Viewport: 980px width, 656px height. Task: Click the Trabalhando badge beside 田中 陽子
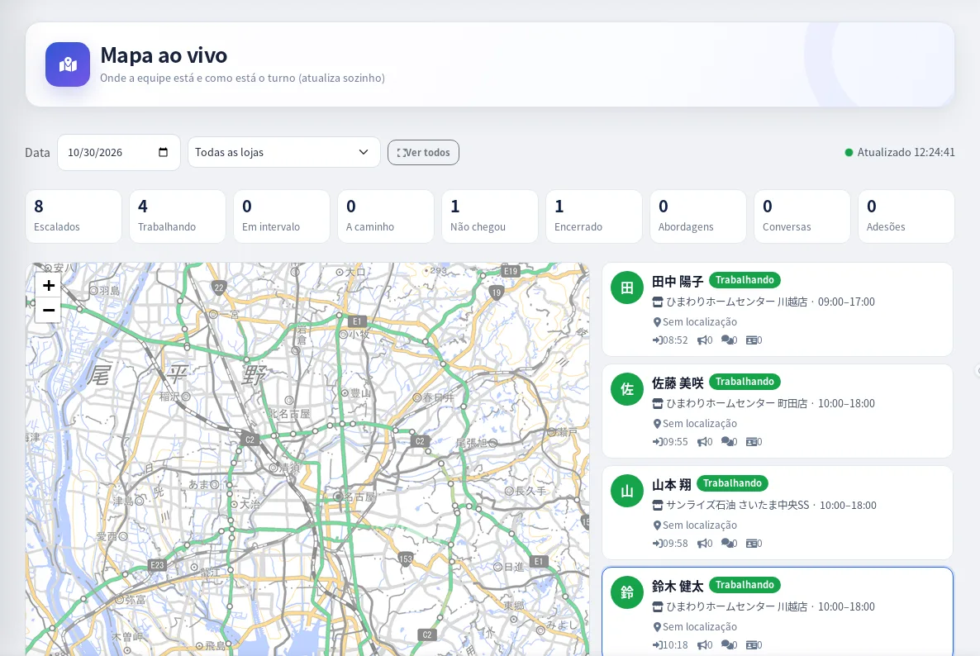pyautogui.click(x=745, y=281)
